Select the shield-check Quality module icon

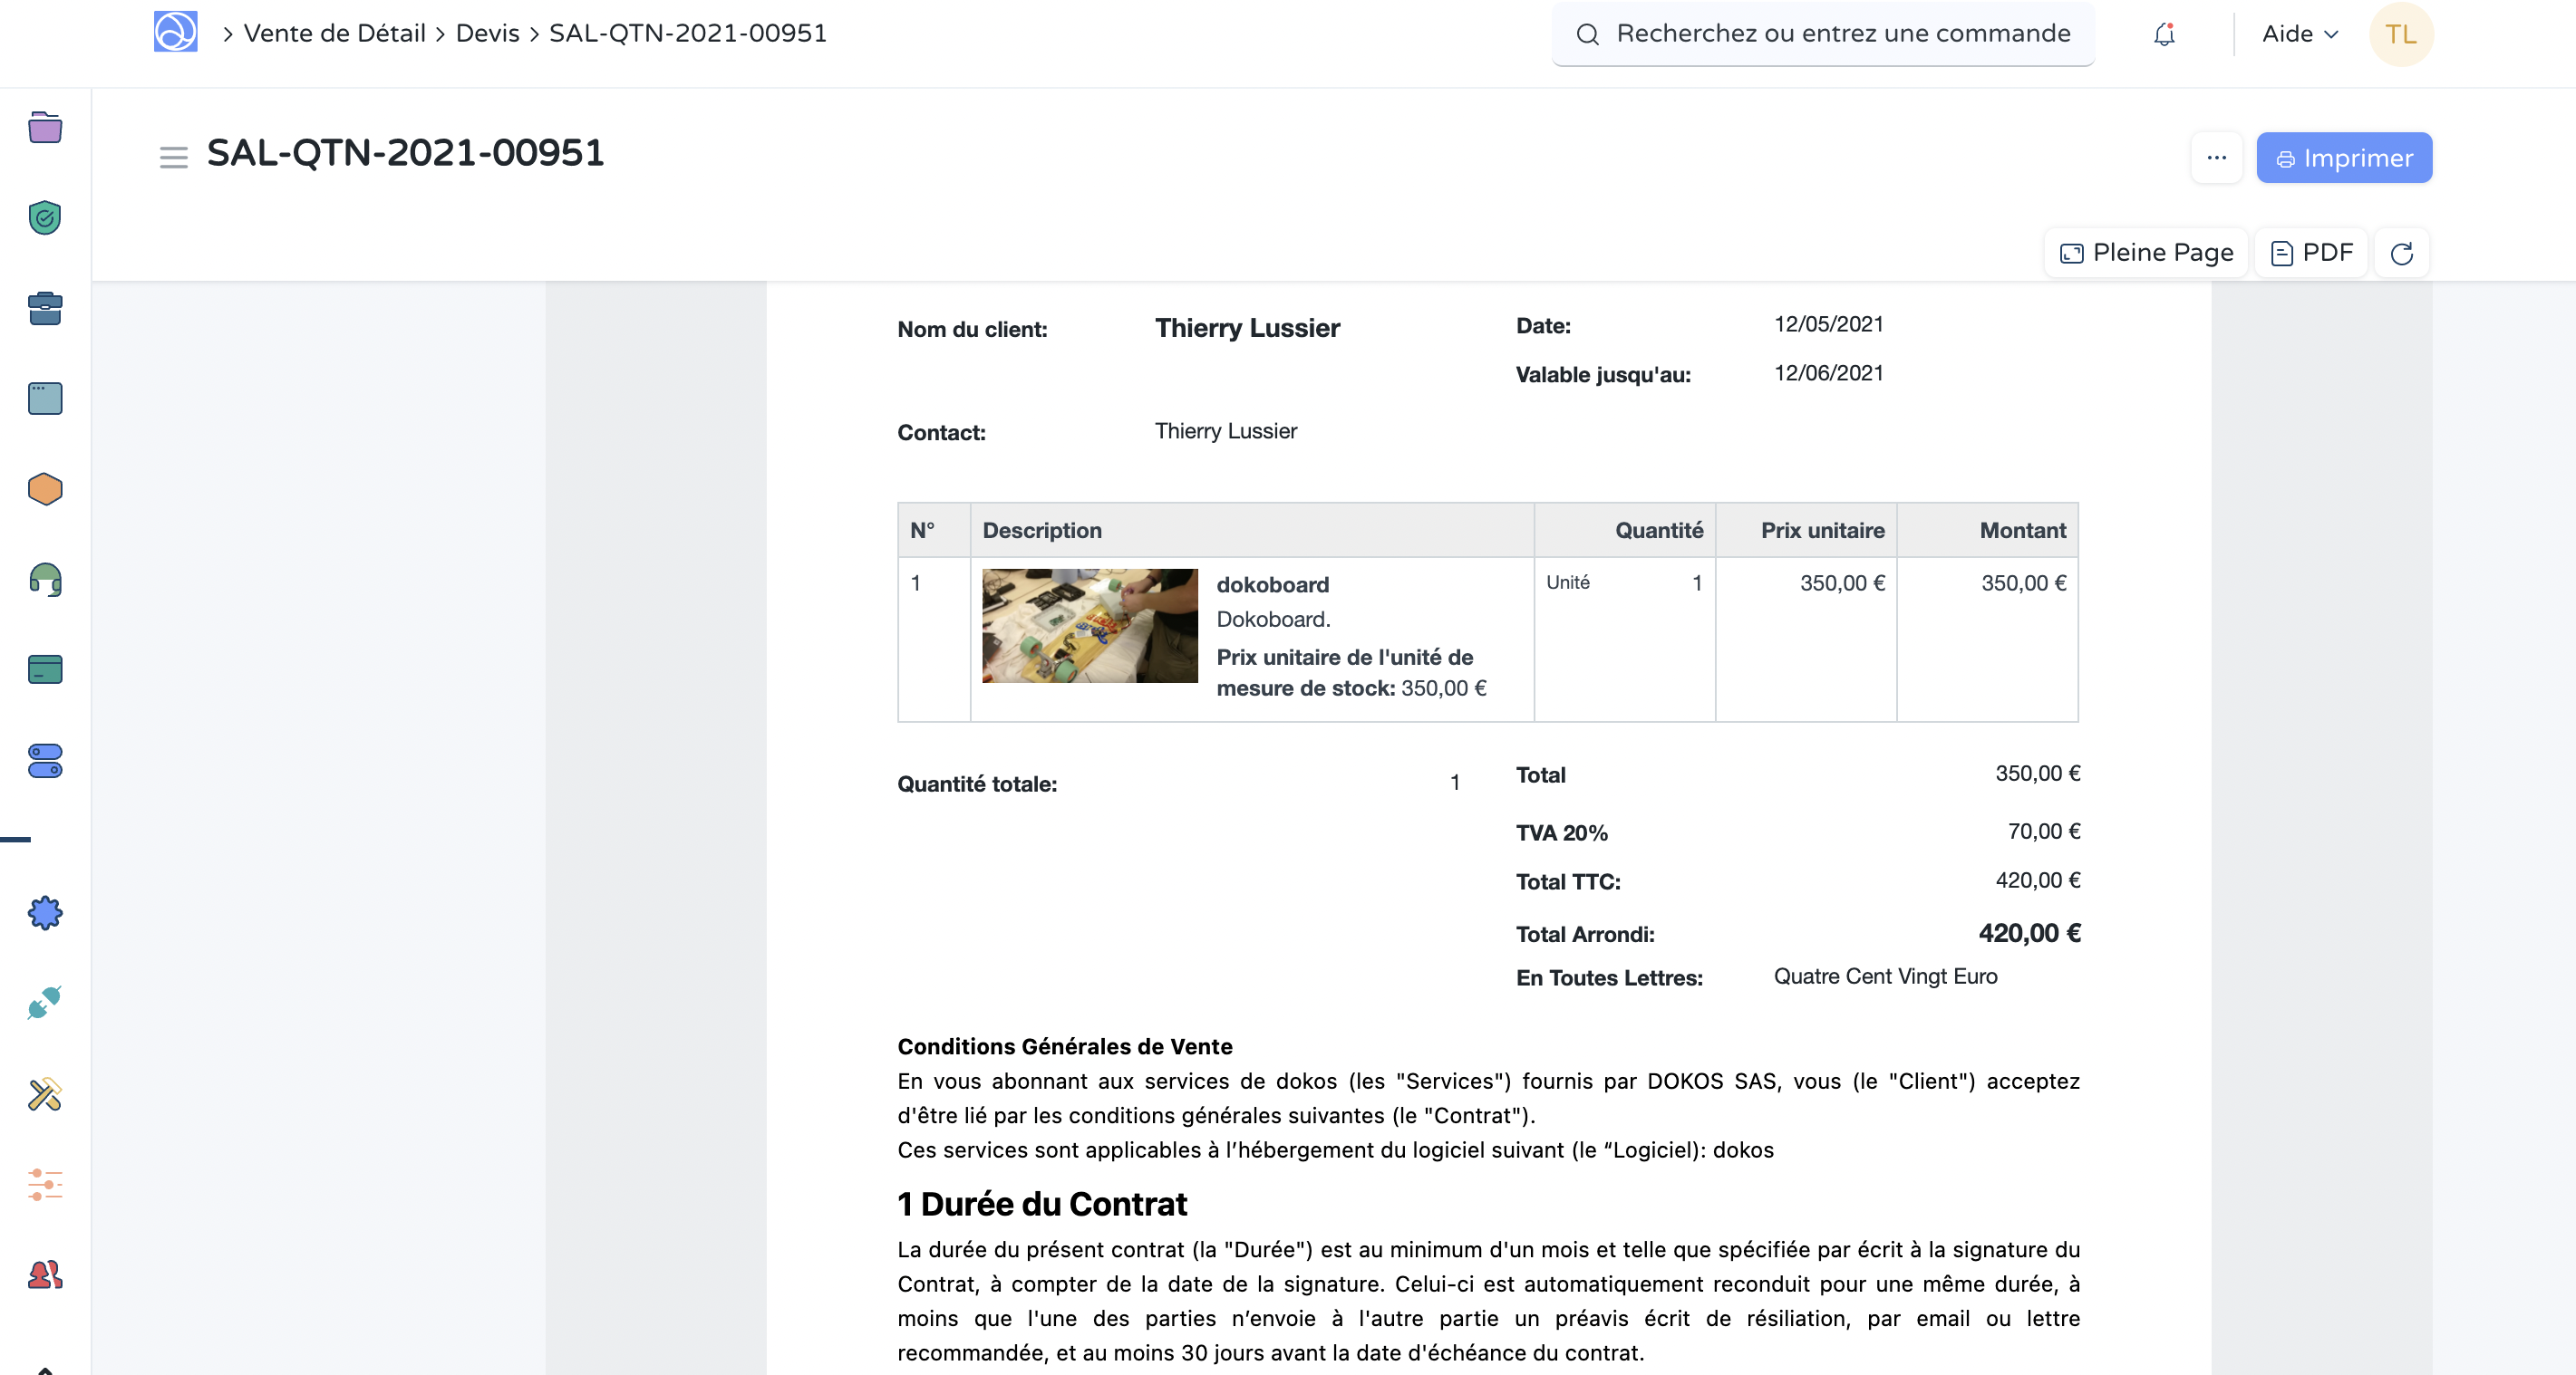tap(44, 217)
